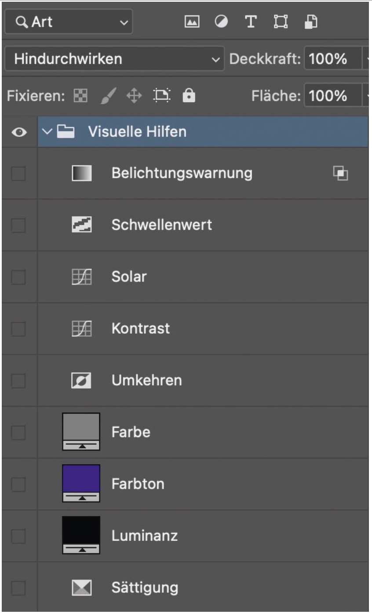This screenshot has height=614, width=372.
Task: Filter by smart objects icon
Action: coord(309,22)
